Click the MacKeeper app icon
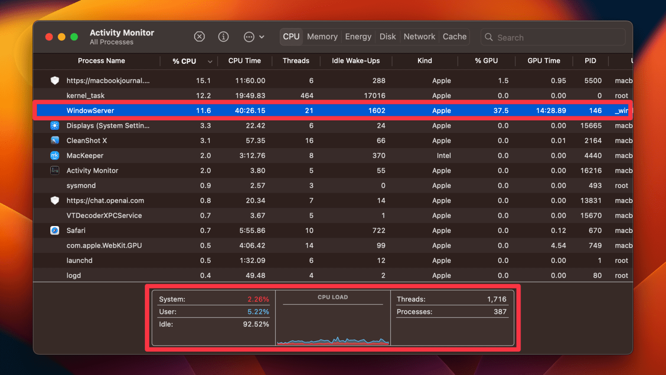This screenshot has height=375, width=666. 54,155
